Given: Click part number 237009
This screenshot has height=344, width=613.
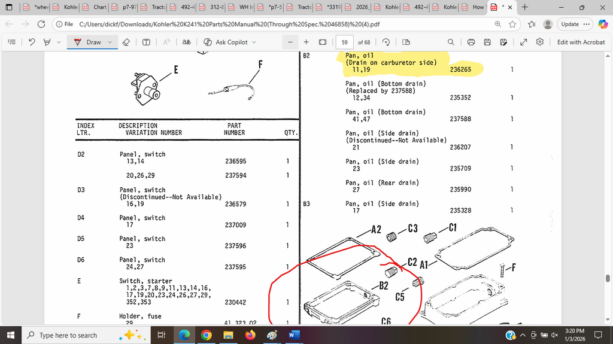Looking at the screenshot, I should tap(235, 225).
